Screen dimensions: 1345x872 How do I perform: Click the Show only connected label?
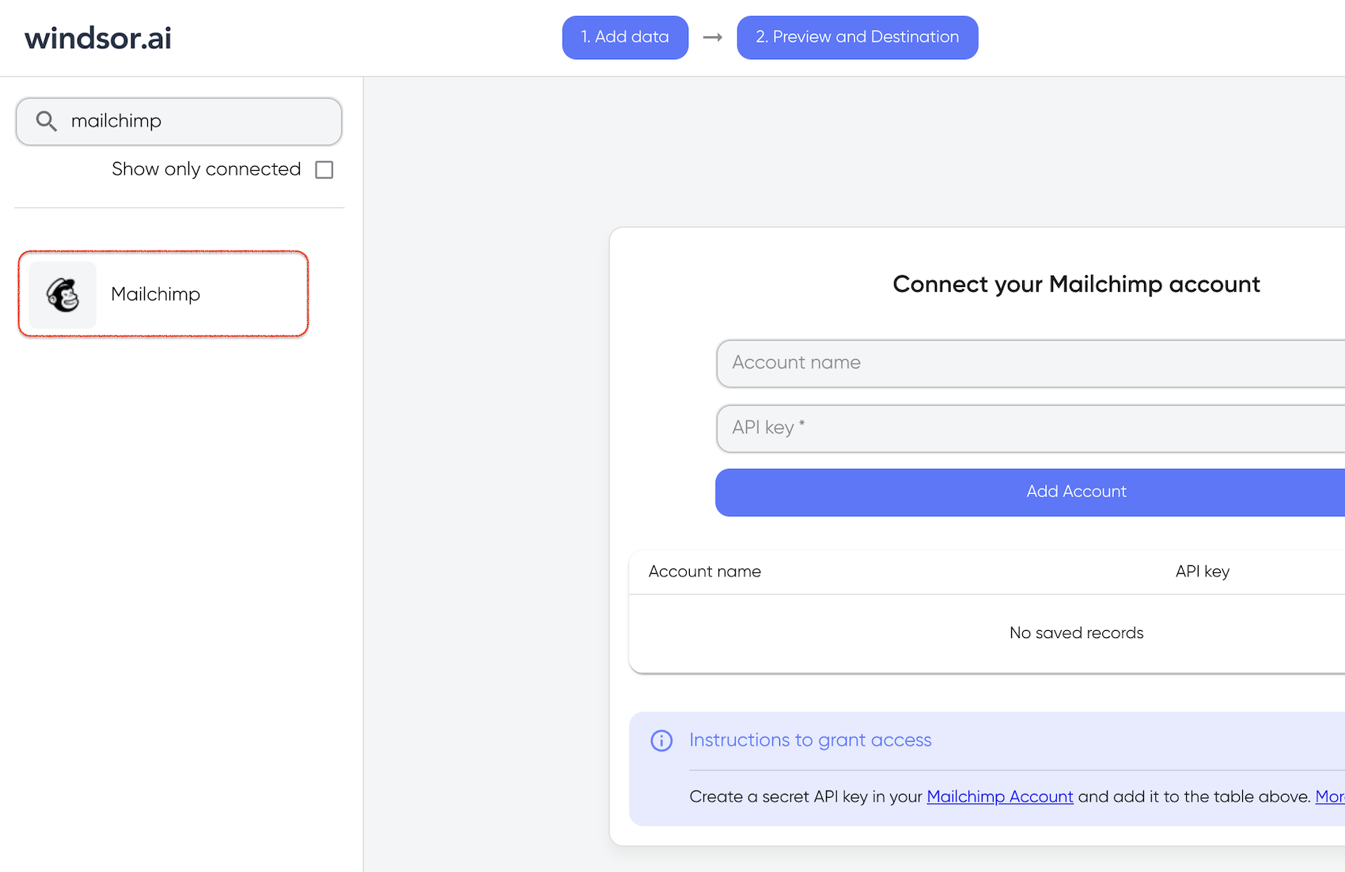(x=206, y=169)
